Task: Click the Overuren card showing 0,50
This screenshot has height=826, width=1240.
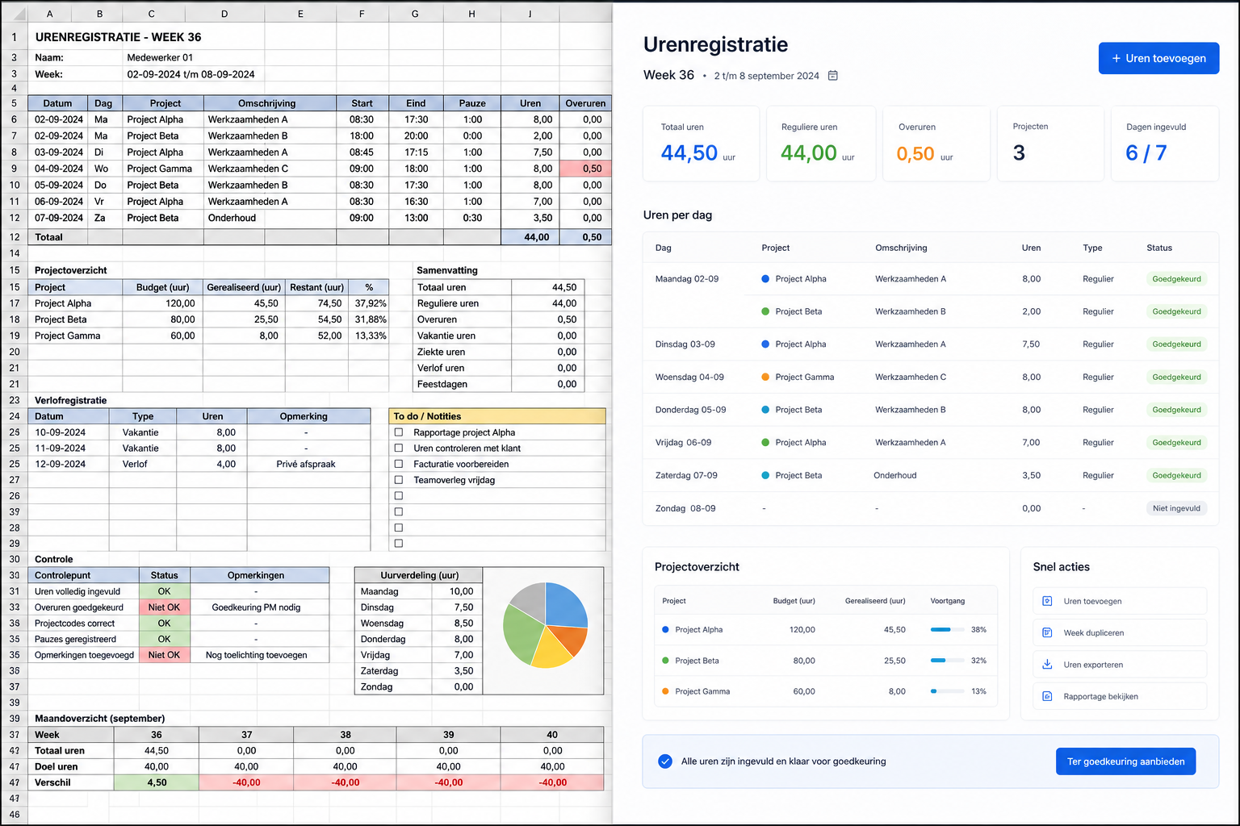Action: (936, 144)
